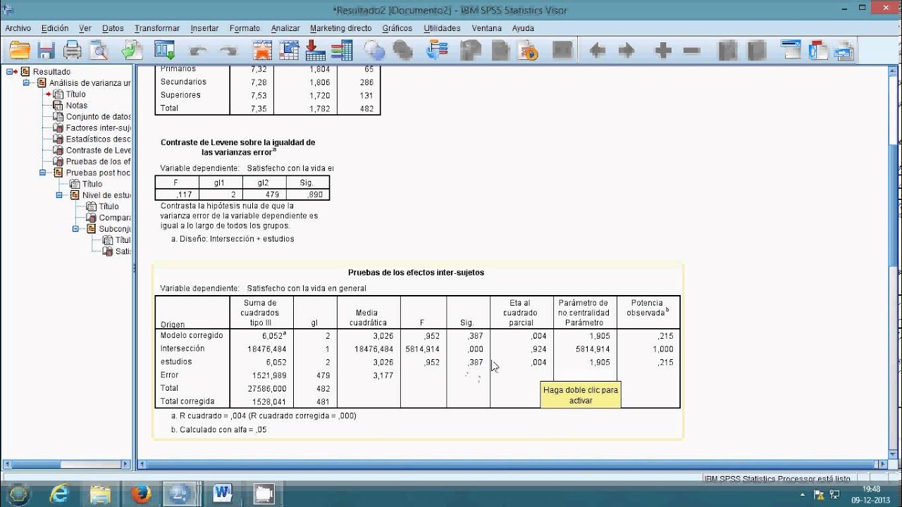Click the 5814,914 F value cell
This screenshot has width=902, height=507.
(423, 349)
